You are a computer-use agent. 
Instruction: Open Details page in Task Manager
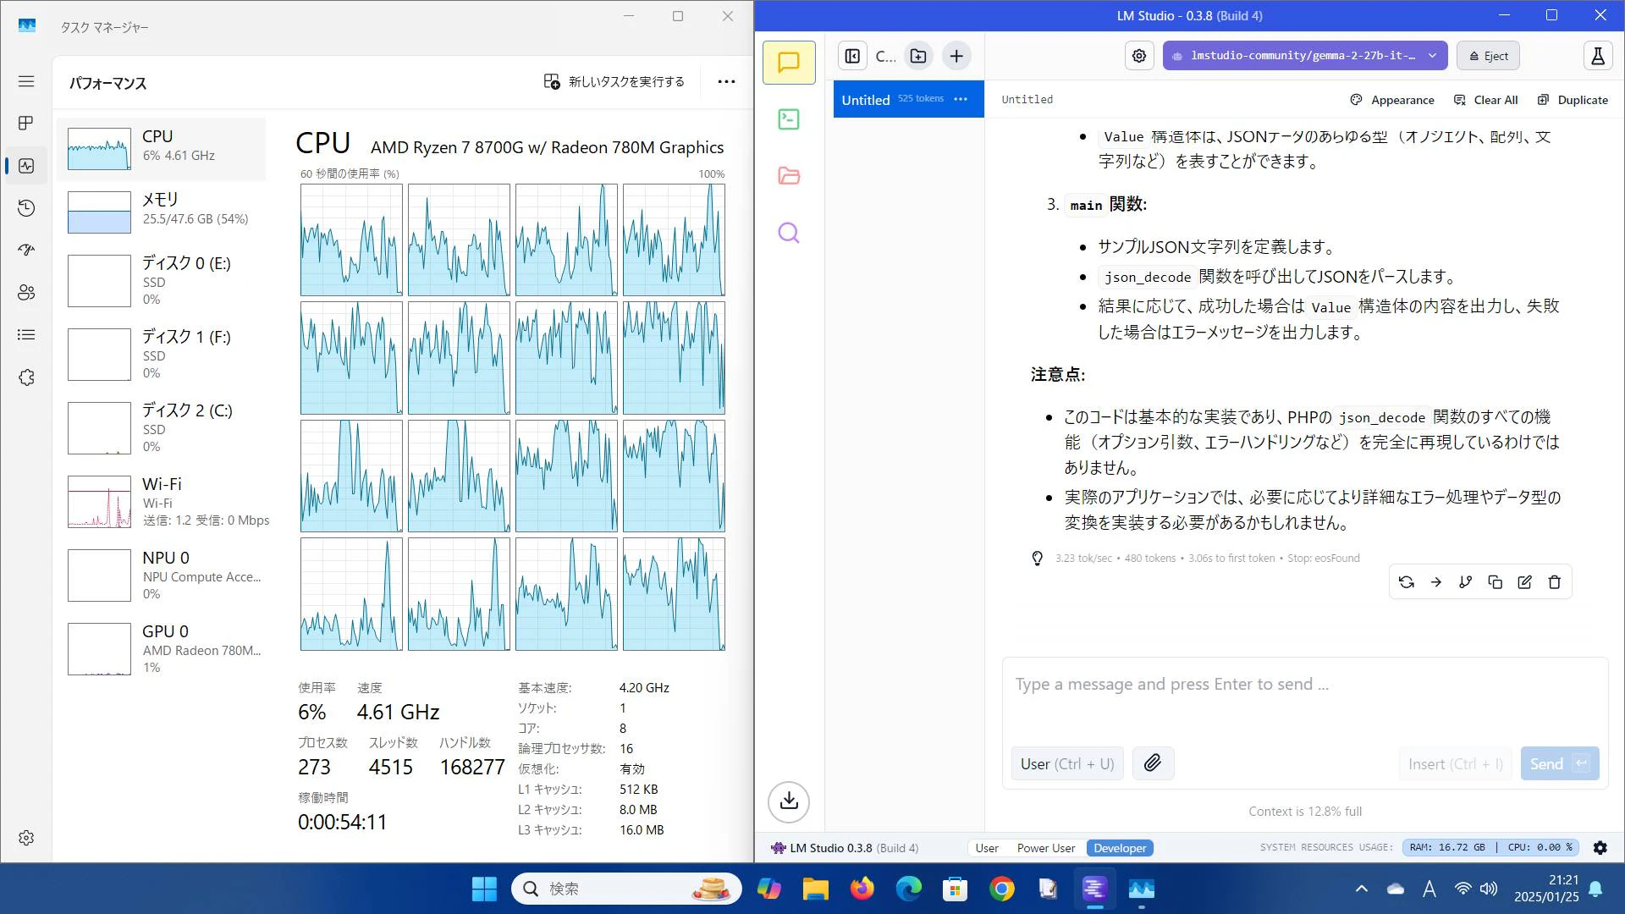tap(26, 335)
